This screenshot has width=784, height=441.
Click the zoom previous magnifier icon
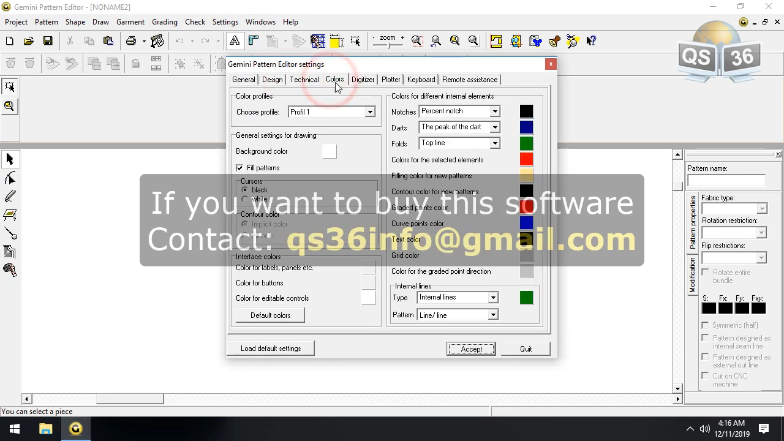coord(436,41)
